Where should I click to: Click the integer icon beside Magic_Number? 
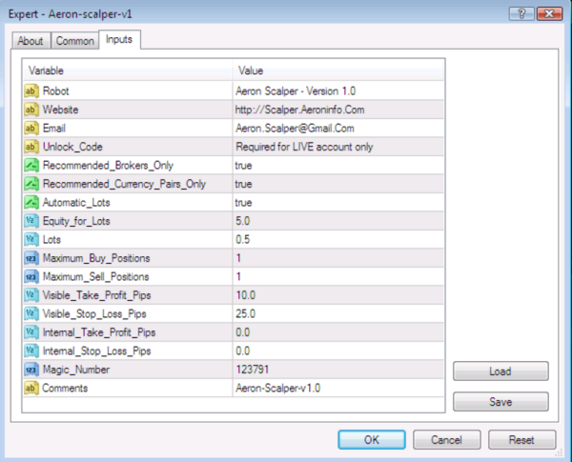31,370
